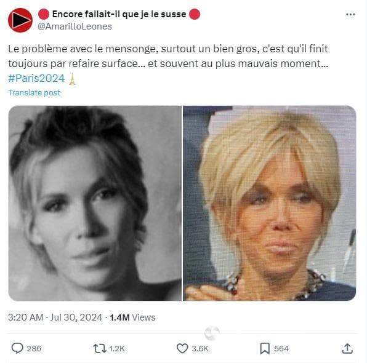Open the @AmarilloLeones handle

(x=75, y=26)
